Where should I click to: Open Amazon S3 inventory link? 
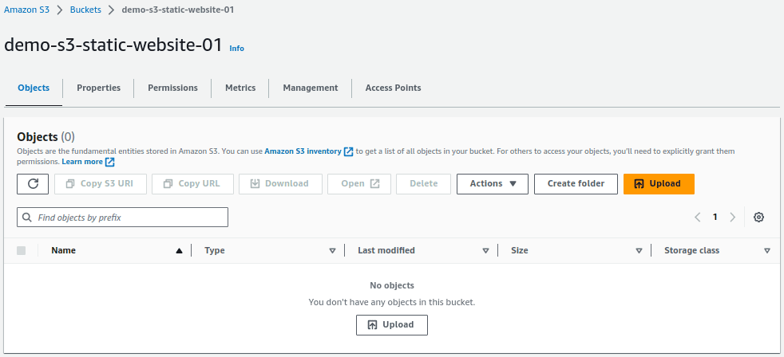[x=303, y=151]
